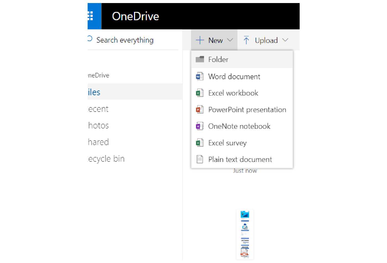Click the PowerPoint presentation icon

click(200, 110)
